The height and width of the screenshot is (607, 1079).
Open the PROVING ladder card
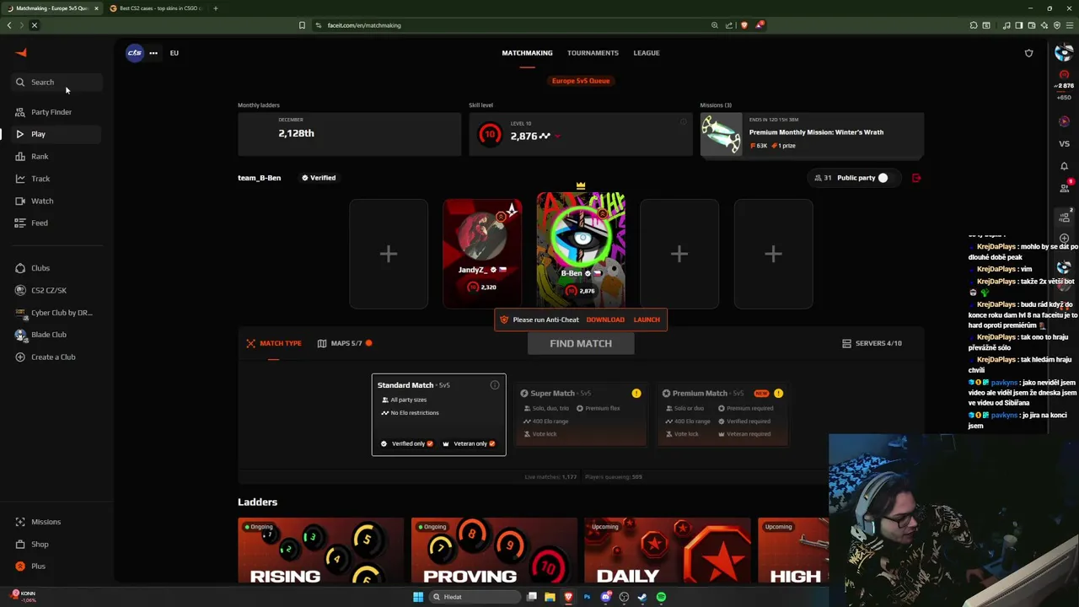pos(494,551)
